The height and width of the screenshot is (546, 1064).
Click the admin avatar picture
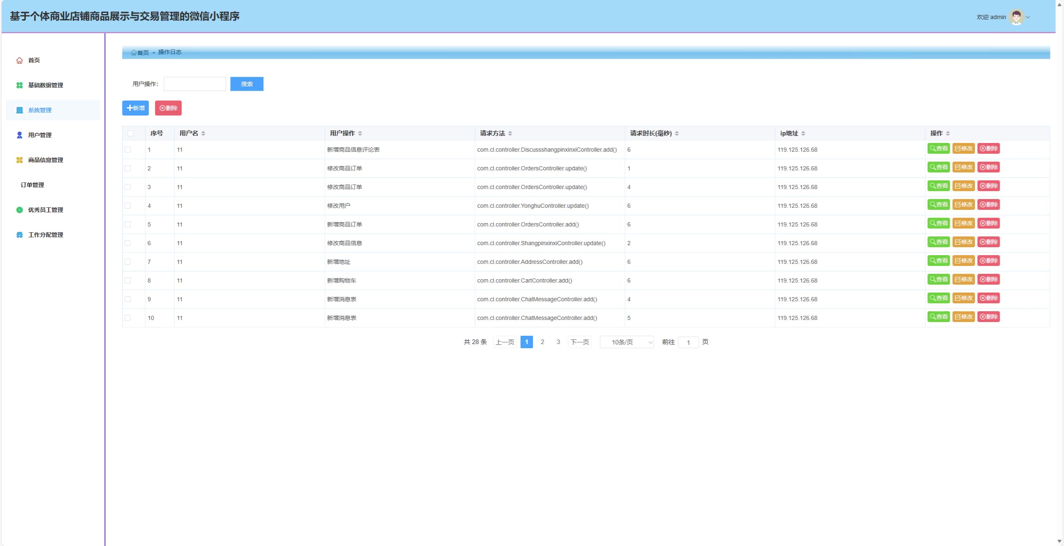click(1016, 17)
